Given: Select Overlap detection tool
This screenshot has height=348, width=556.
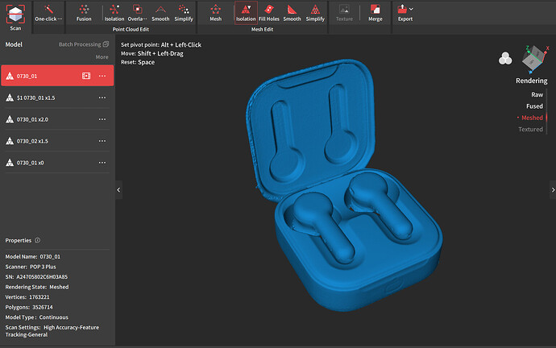Looking at the screenshot, I should [x=137, y=13].
